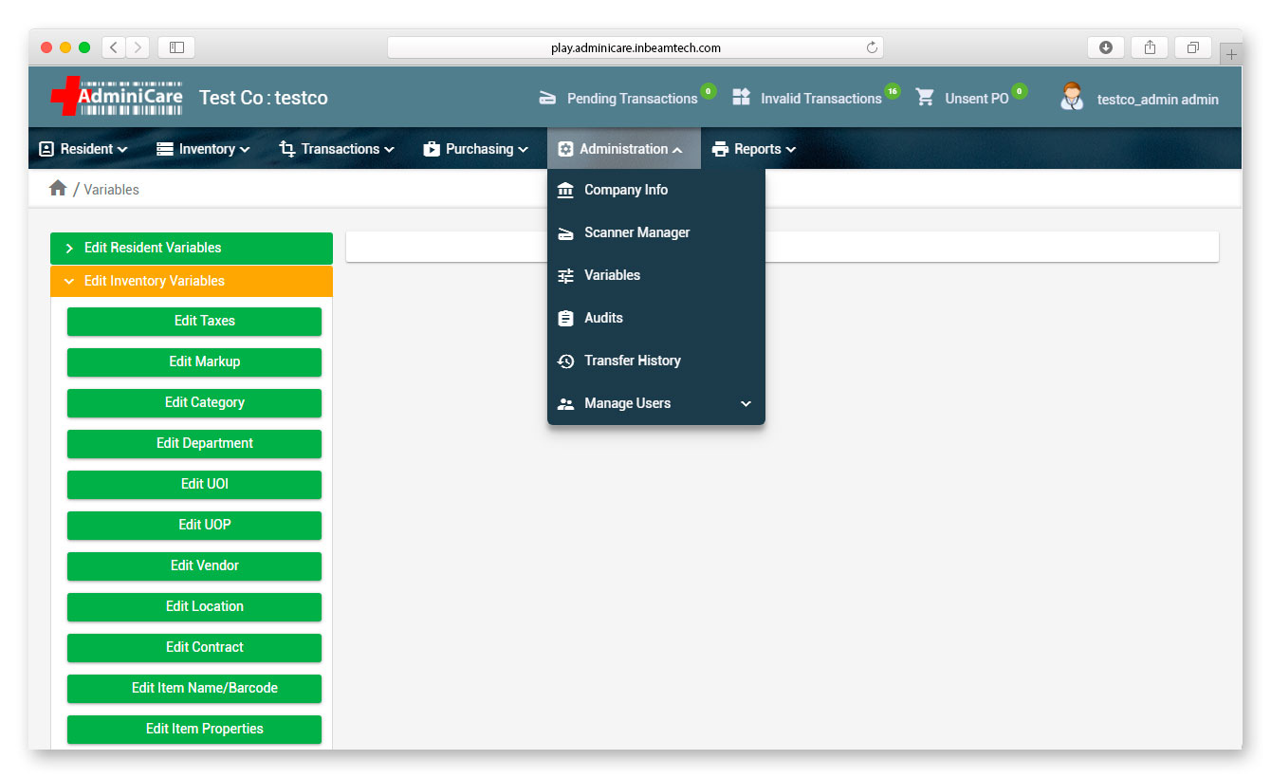Click the Edit UOP button
The width and height of the screenshot is (1271, 778).
194,525
